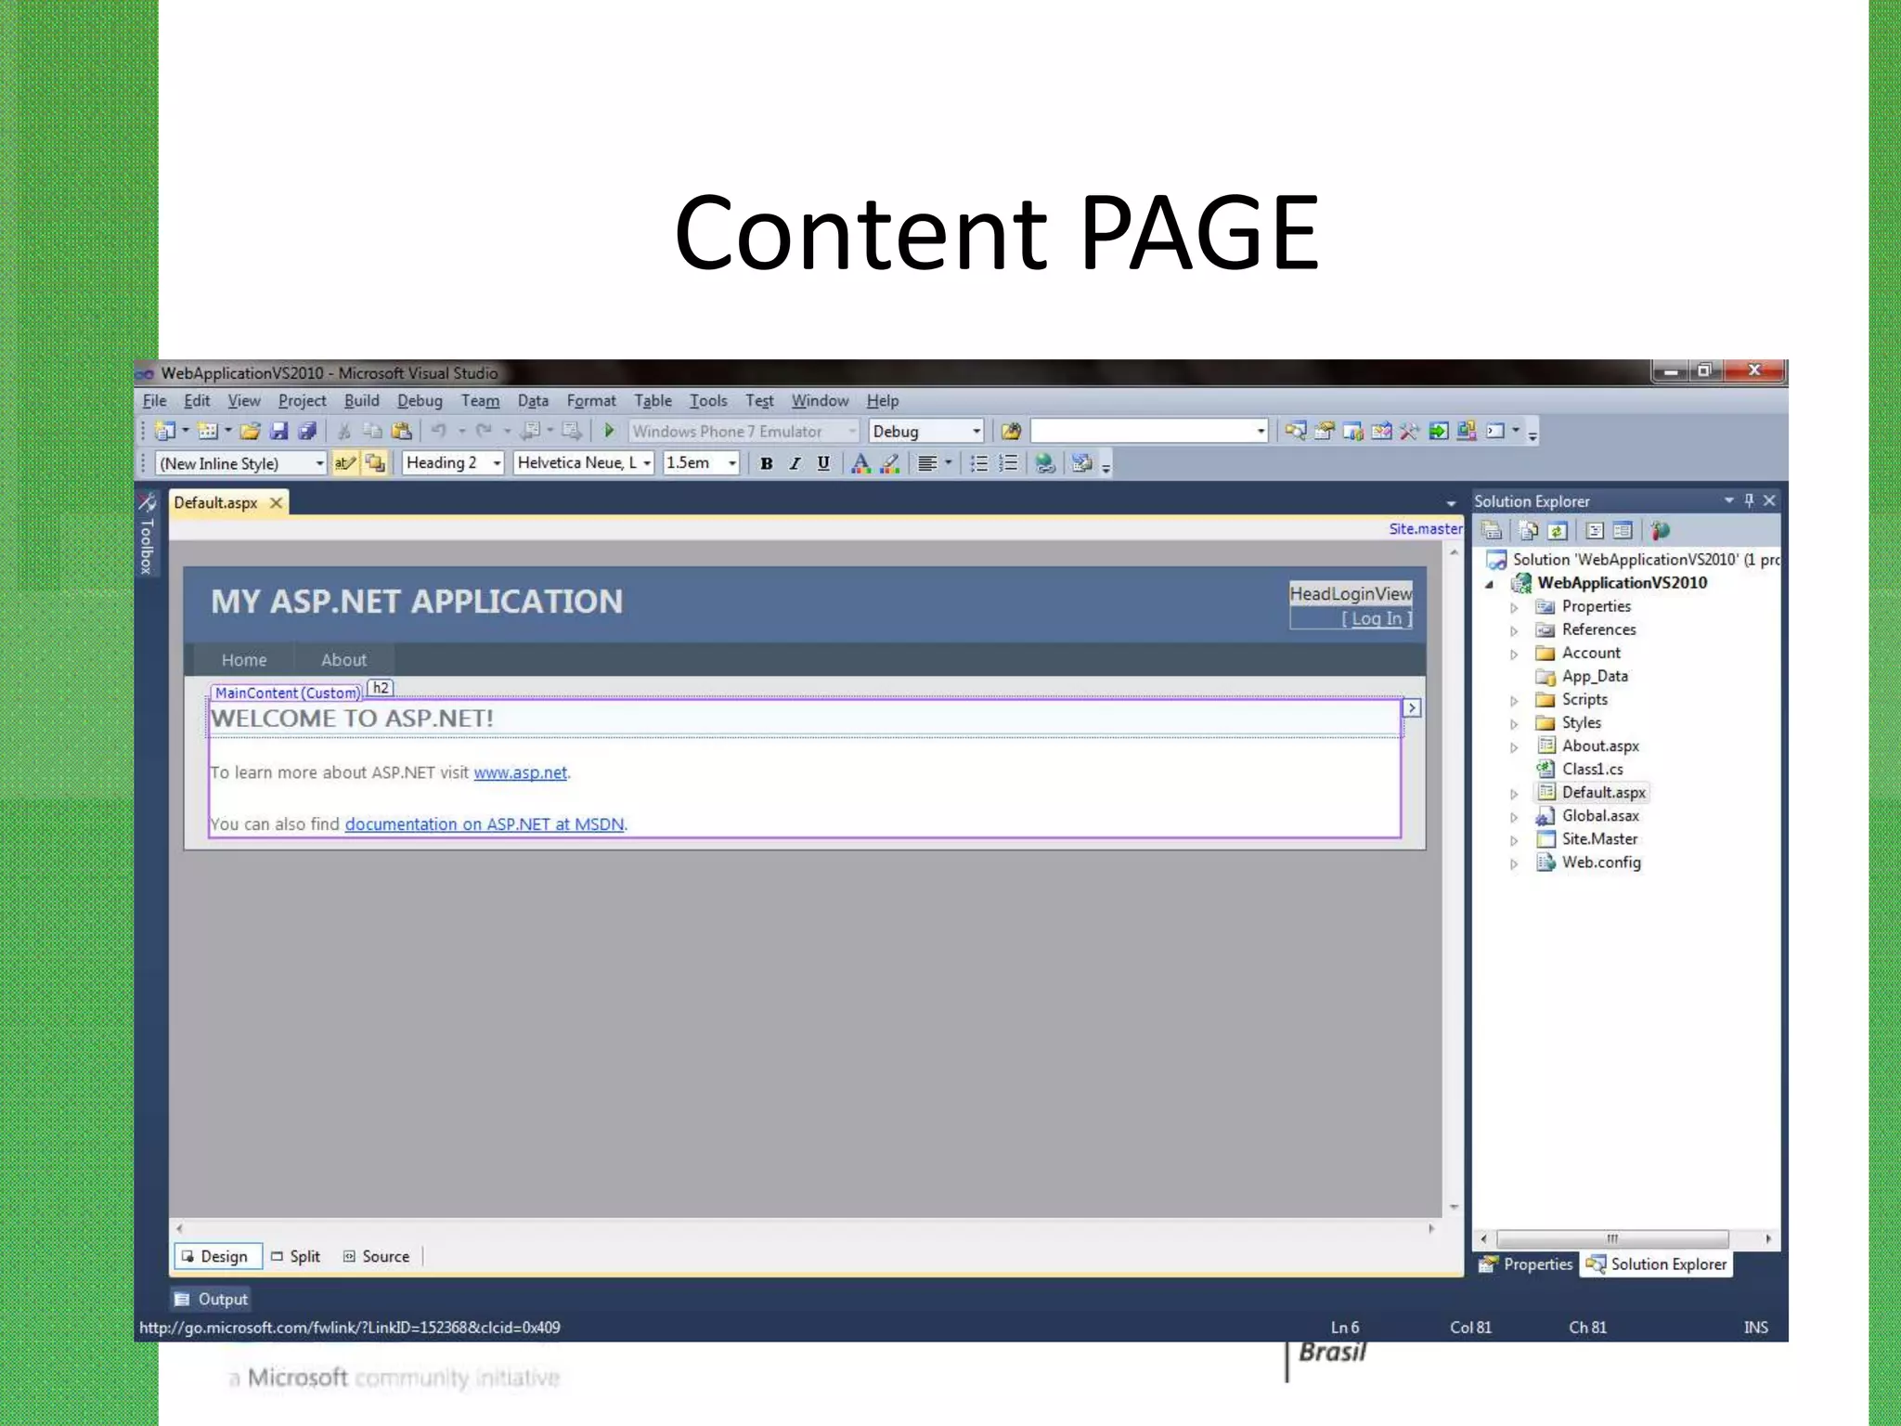Select Site.Master in Solution Explorer
The image size is (1901, 1426).
(1599, 839)
